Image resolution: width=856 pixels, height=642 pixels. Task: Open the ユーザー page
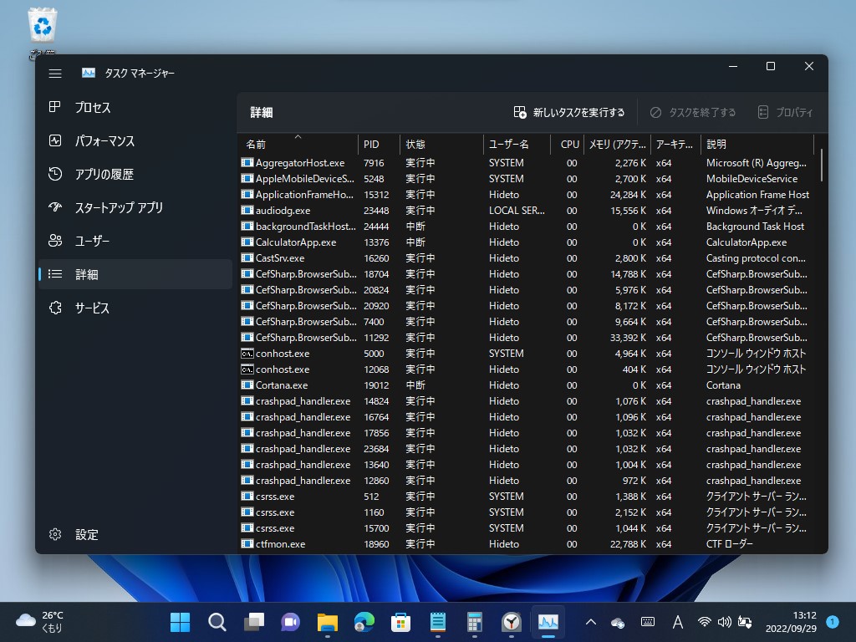pos(135,241)
